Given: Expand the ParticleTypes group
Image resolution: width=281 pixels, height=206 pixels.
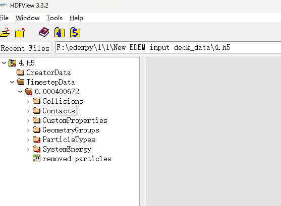Looking at the screenshot, I should (x=28, y=140).
